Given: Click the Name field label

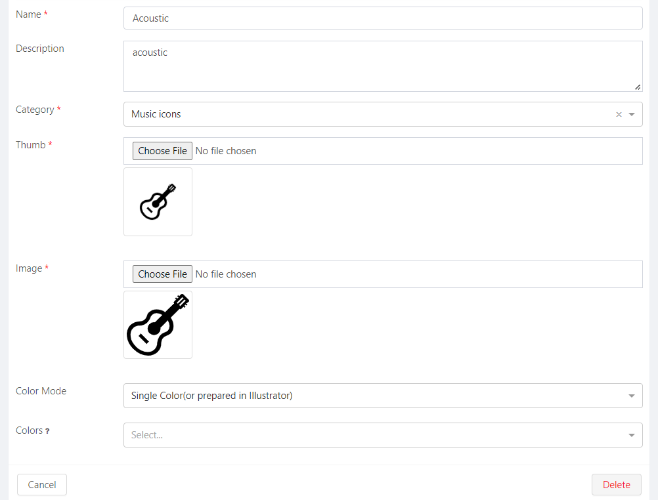Looking at the screenshot, I should pos(28,14).
